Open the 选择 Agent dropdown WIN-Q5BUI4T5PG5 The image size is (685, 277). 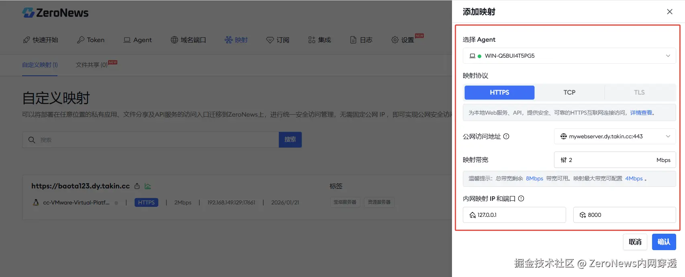click(x=569, y=56)
